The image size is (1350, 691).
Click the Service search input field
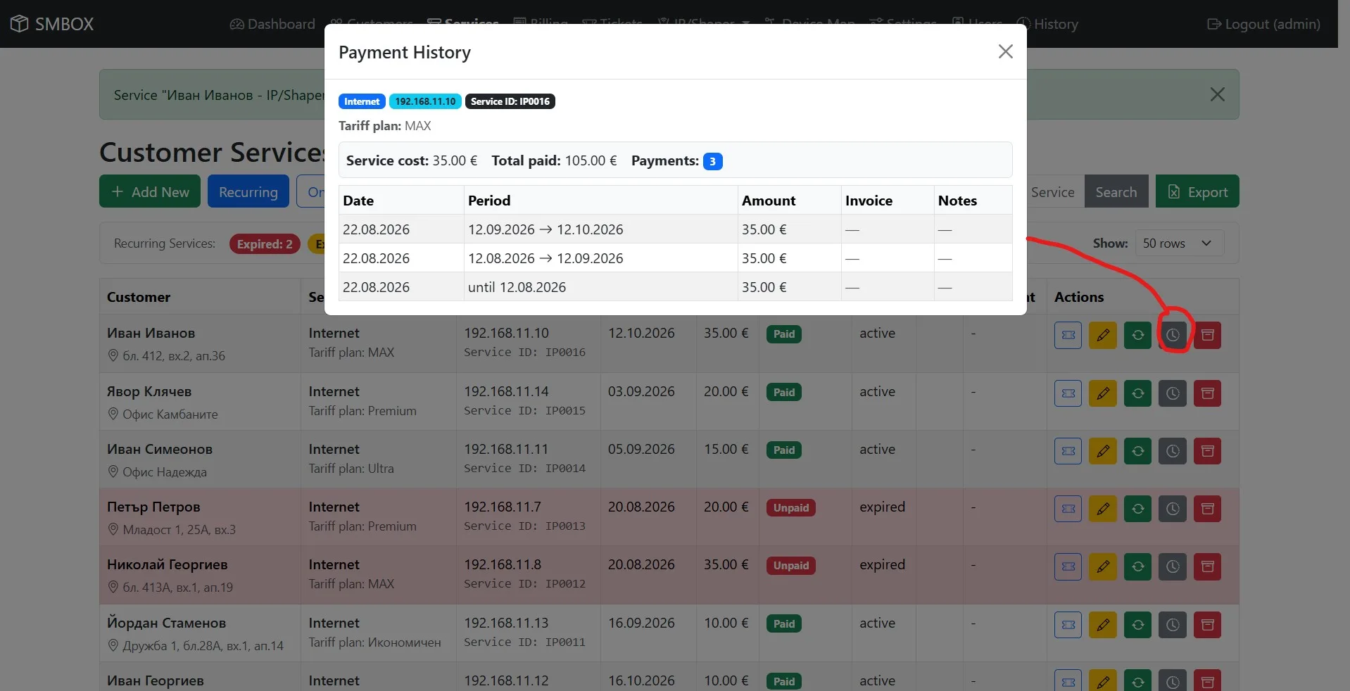tap(1055, 191)
